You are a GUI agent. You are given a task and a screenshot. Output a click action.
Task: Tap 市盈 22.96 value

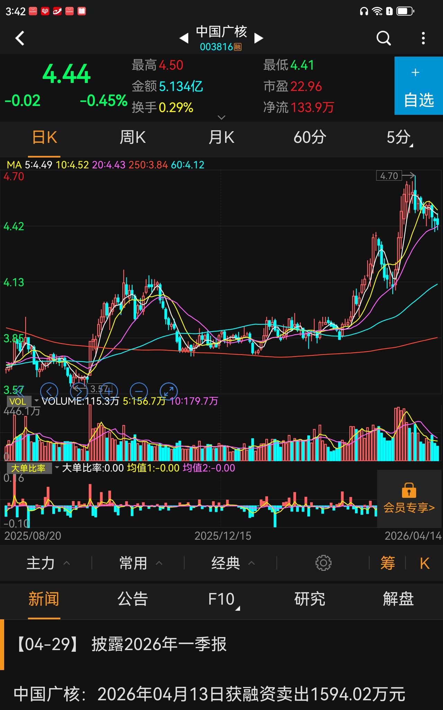[306, 86]
